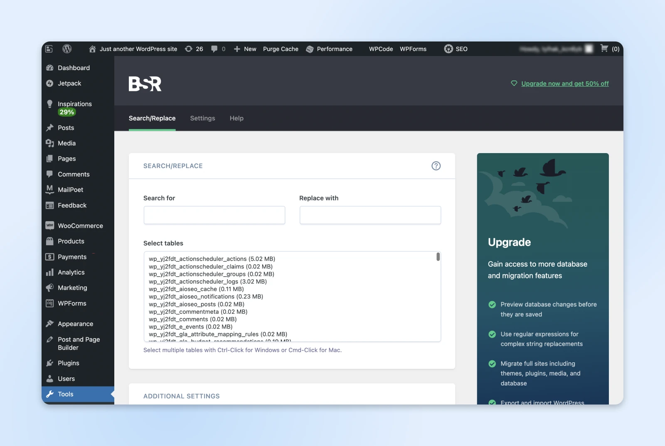Click the WooCommerce icon in sidebar

point(50,225)
